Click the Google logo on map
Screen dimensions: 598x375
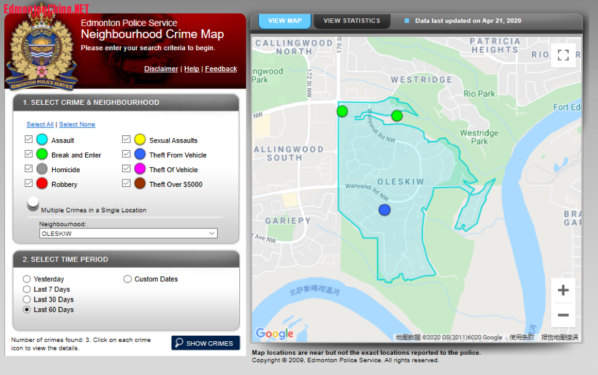tap(274, 333)
